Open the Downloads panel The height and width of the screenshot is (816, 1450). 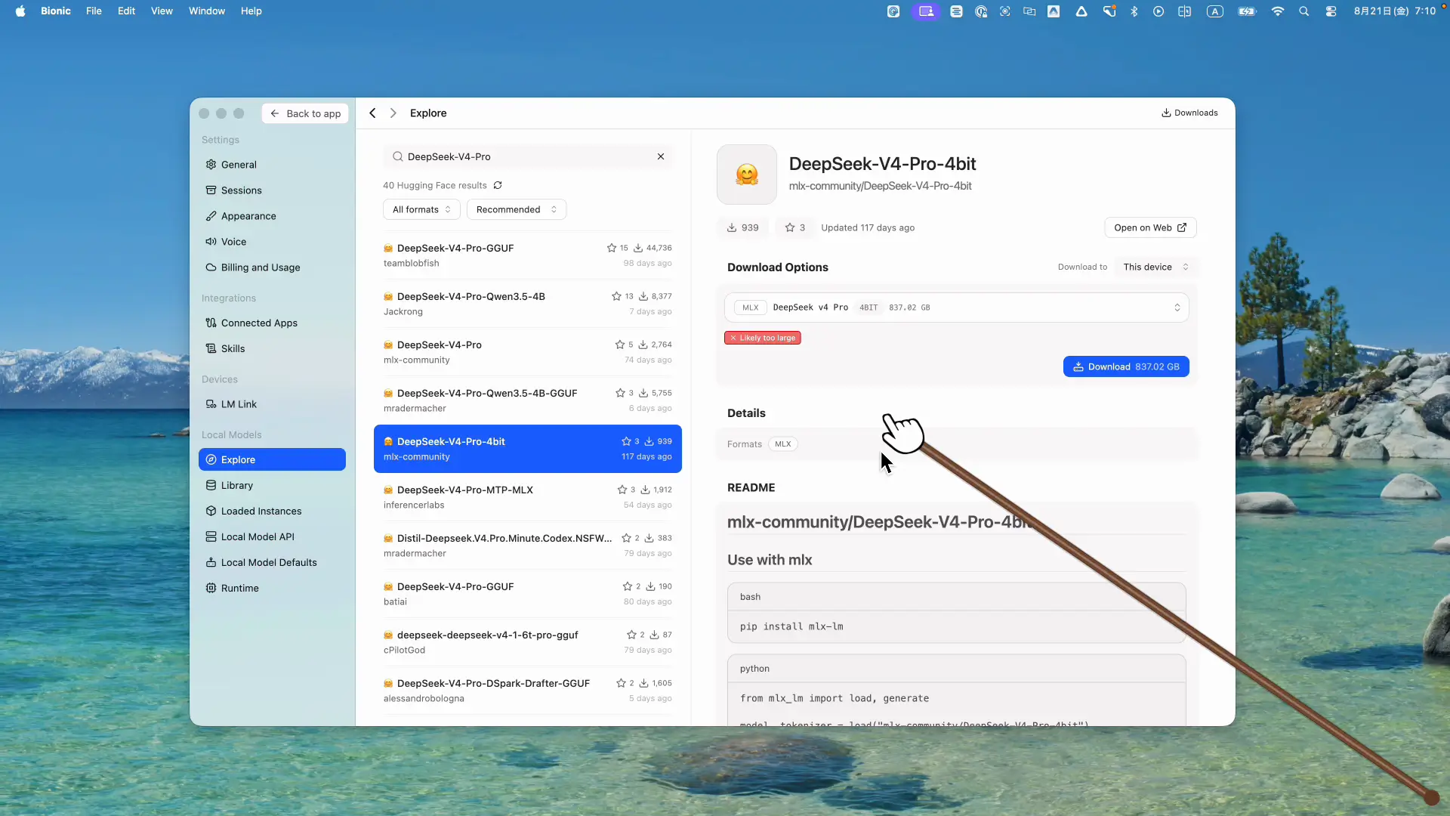pos(1189,113)
